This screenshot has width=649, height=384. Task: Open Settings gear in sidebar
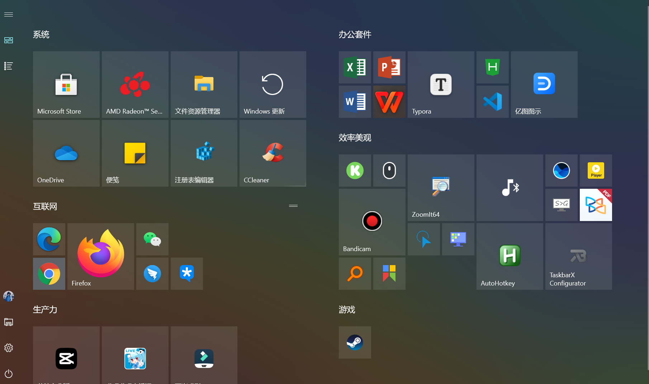tap(9, 348)
